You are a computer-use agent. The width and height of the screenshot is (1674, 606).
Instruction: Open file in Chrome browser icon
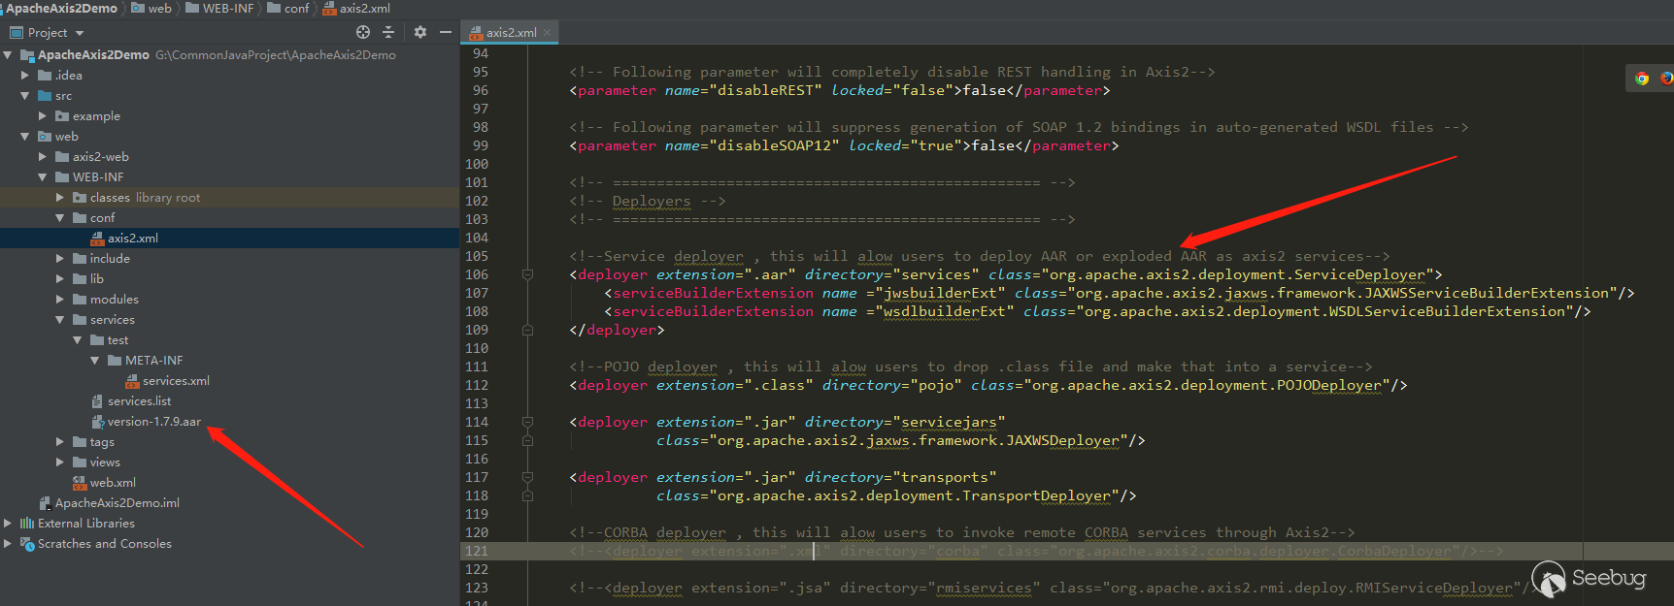(x=1642, y=79)
